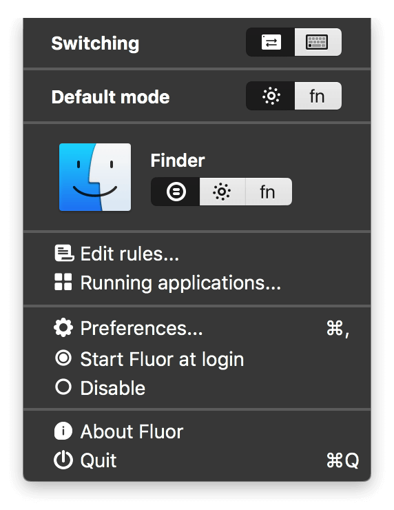Select the Disable menu entry text
Image resolution: width=394 pixels, height=510 pixels.
(113, 388)
